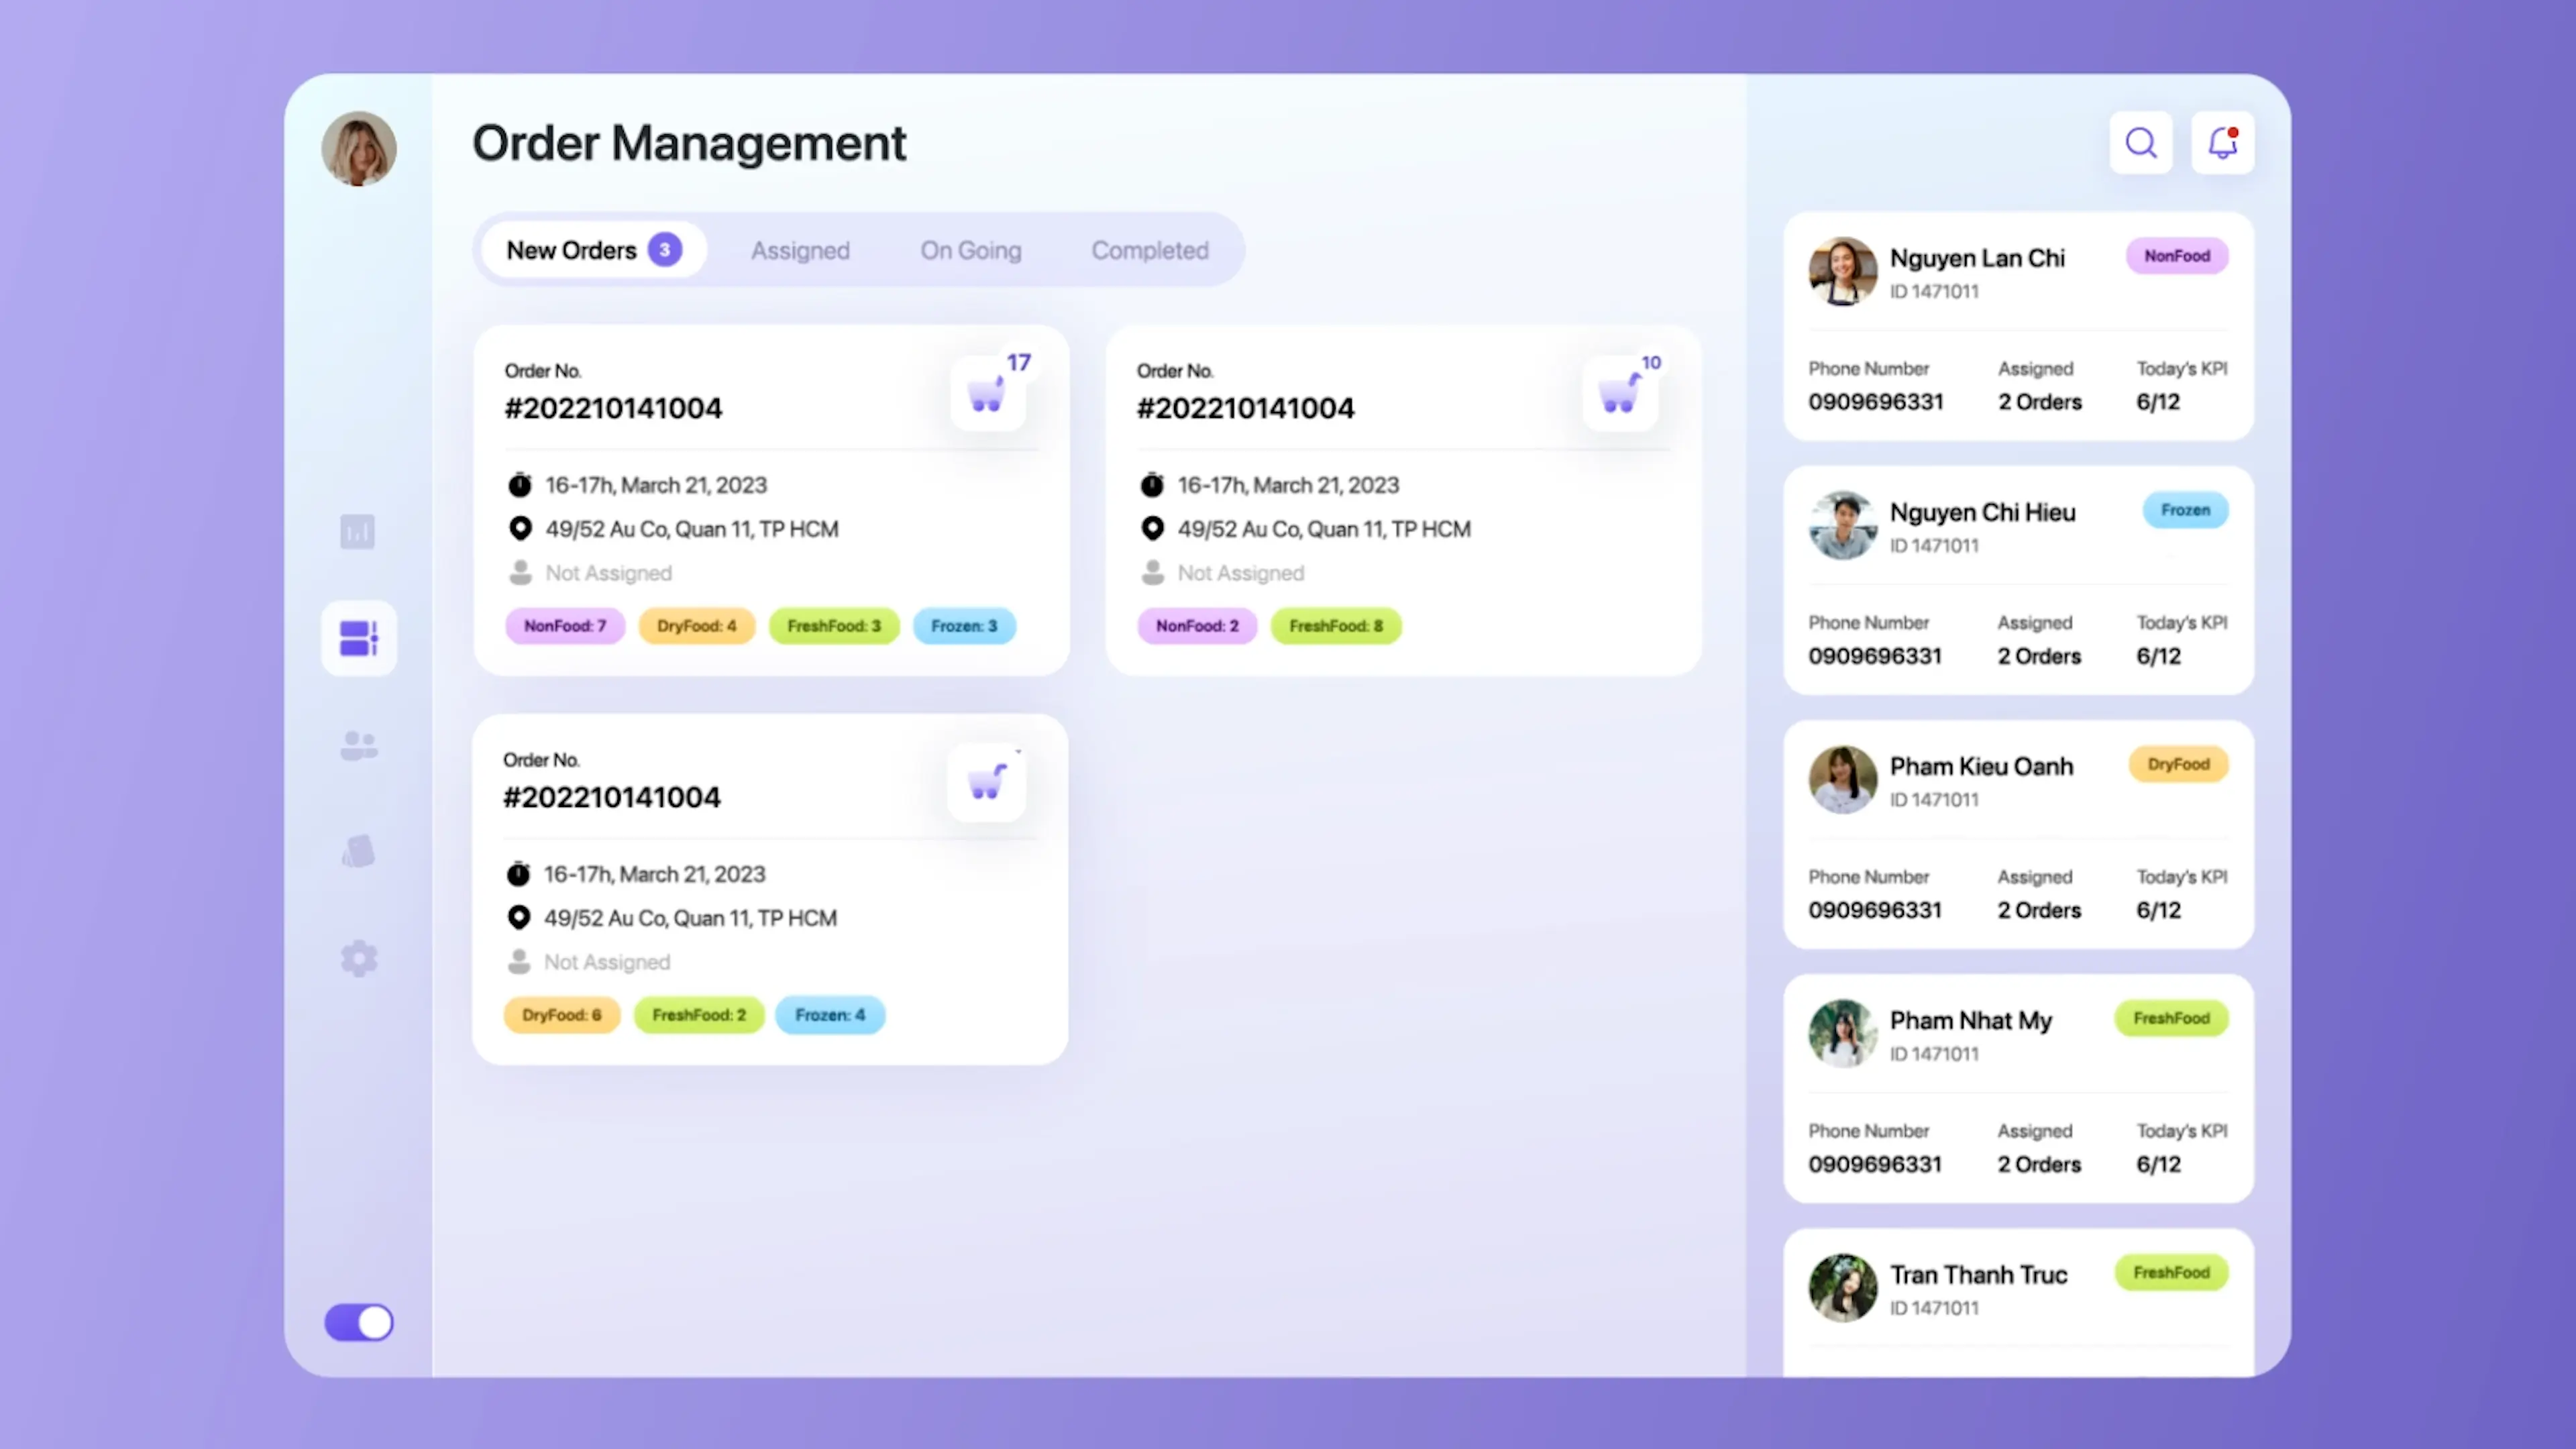Viewport: 2576px width, 1449px height.
Task: Click the NonFood badge on Nguyen Lan Chi
Action: (x=2177, y=256)
